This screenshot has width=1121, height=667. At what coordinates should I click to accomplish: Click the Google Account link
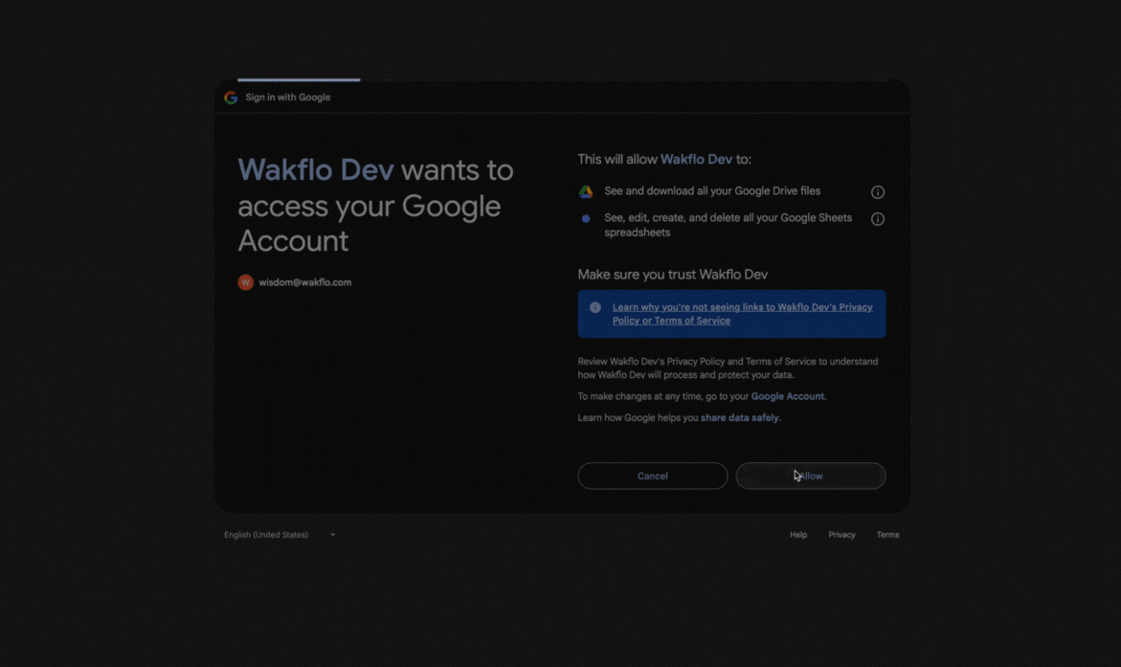tap(787, 395)
